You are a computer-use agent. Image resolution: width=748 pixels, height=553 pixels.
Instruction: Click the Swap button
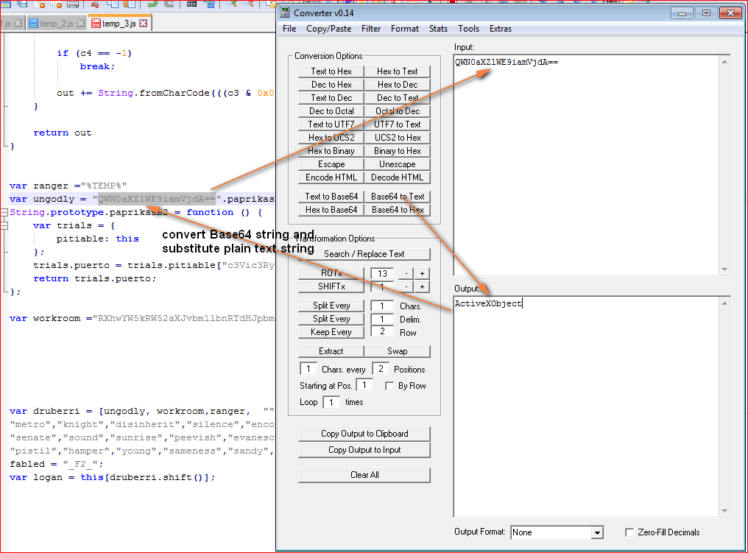[x=398, y=351]
